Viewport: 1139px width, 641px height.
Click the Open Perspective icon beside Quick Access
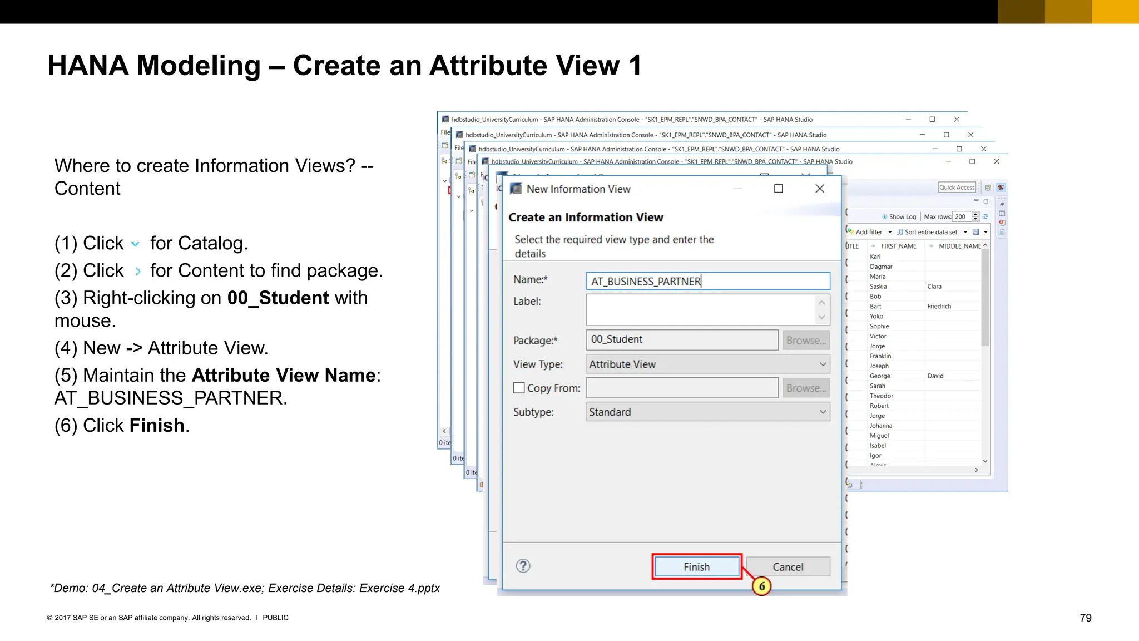coord(988,188)
